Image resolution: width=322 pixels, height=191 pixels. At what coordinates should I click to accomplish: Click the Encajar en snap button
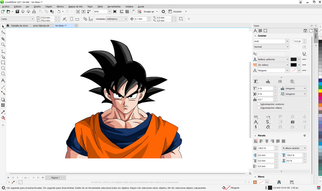[x=149, y=12]
